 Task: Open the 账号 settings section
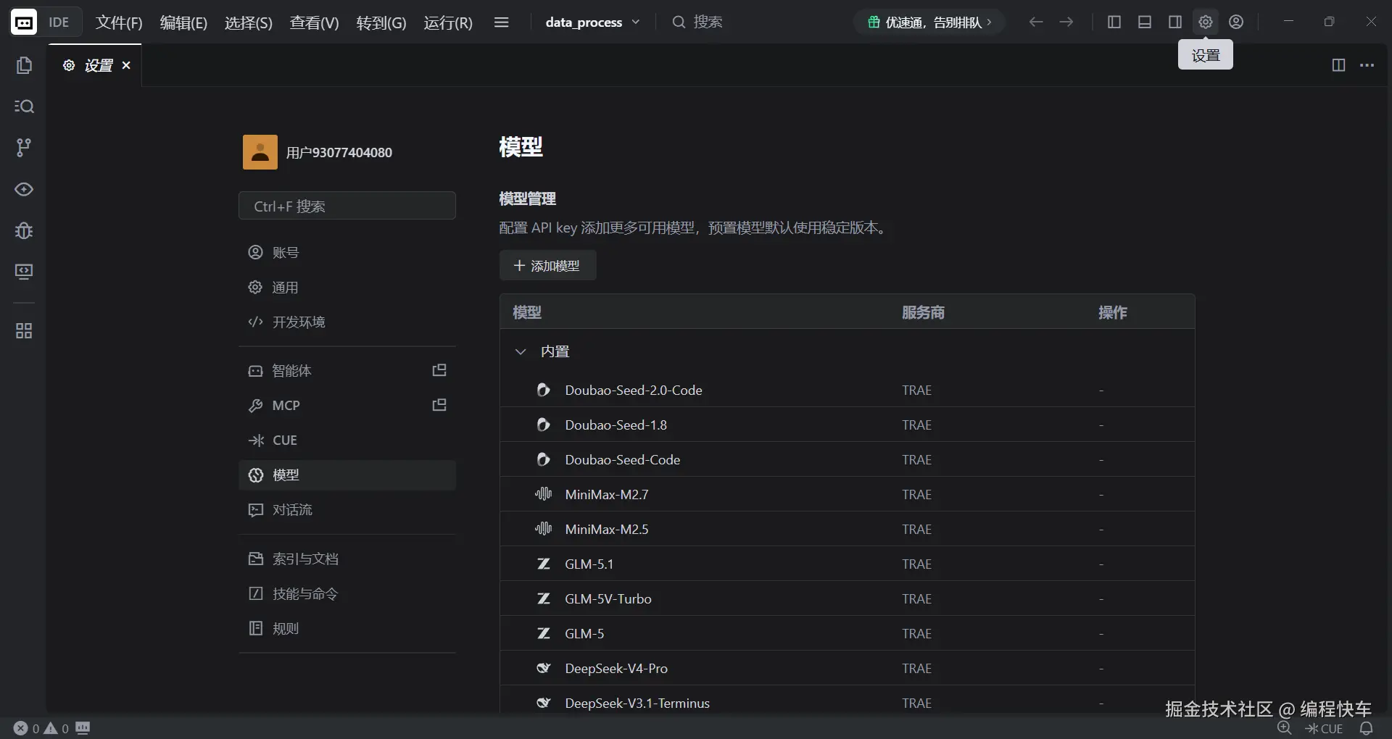click(347, 252)
